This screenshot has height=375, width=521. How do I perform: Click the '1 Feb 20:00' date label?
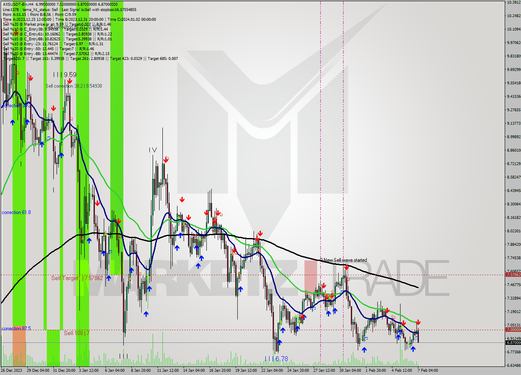click(376, 371)
